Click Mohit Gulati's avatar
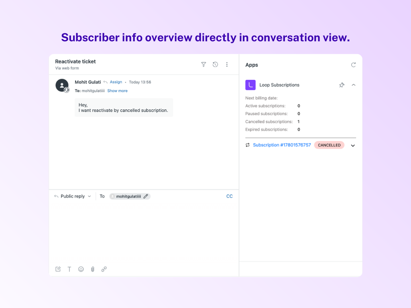 click(62, 85)
